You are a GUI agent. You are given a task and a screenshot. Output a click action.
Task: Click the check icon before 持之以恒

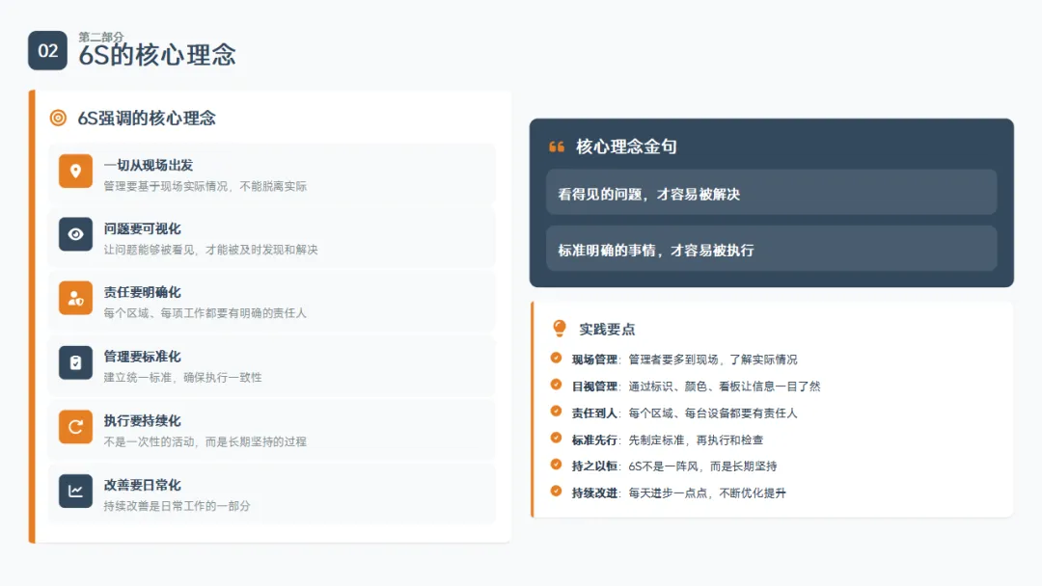point(557,465)
